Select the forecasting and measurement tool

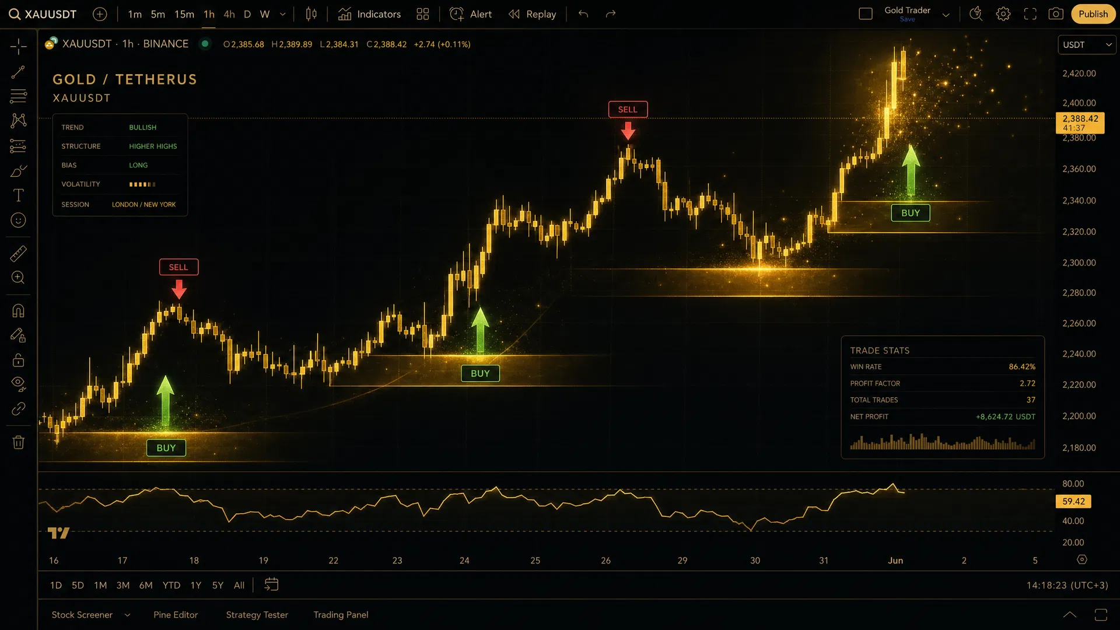pyautogui.click(x=19, y=146)
